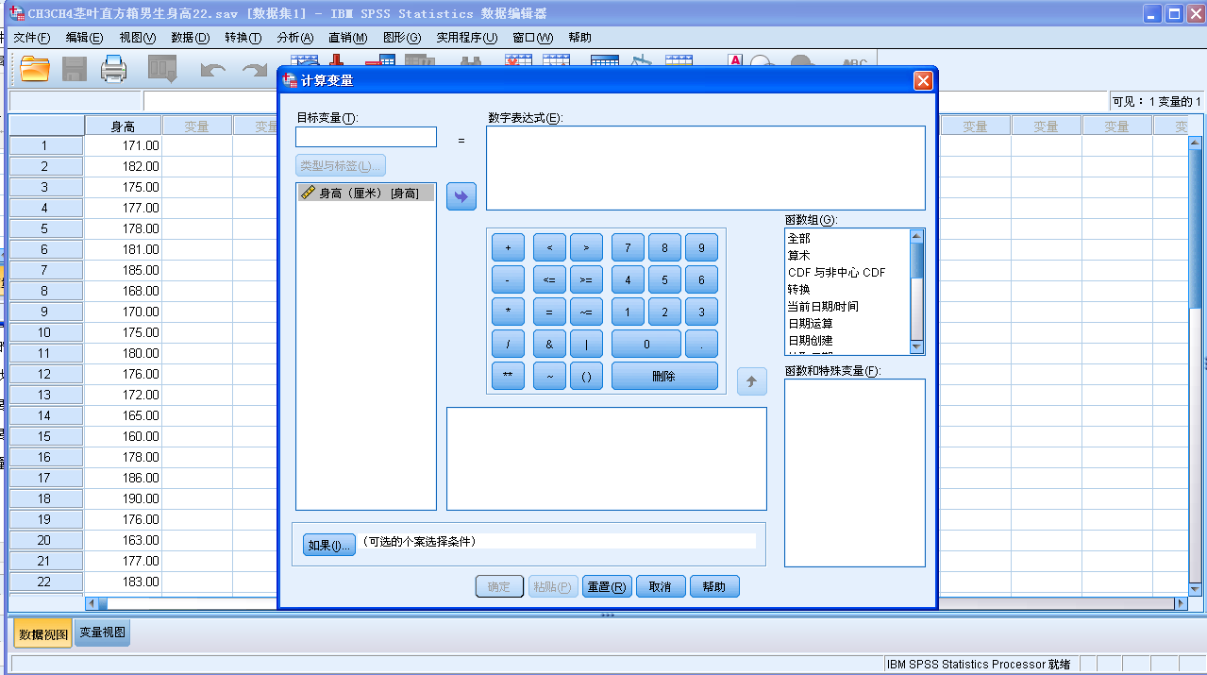Viewport: 1207px width, 675px height.
Task: Insert multiplication asterisk from keypad
Action: (508, 312)
